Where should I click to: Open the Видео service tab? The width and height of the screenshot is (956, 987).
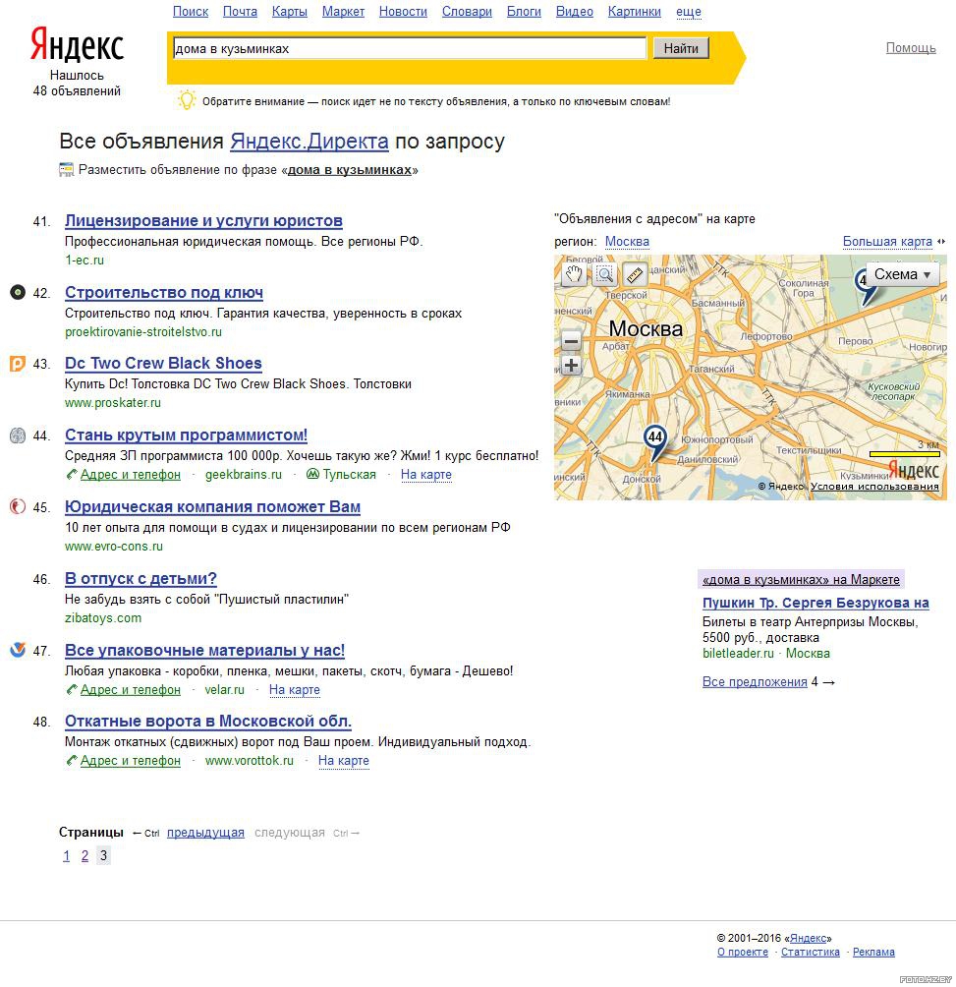574,12
